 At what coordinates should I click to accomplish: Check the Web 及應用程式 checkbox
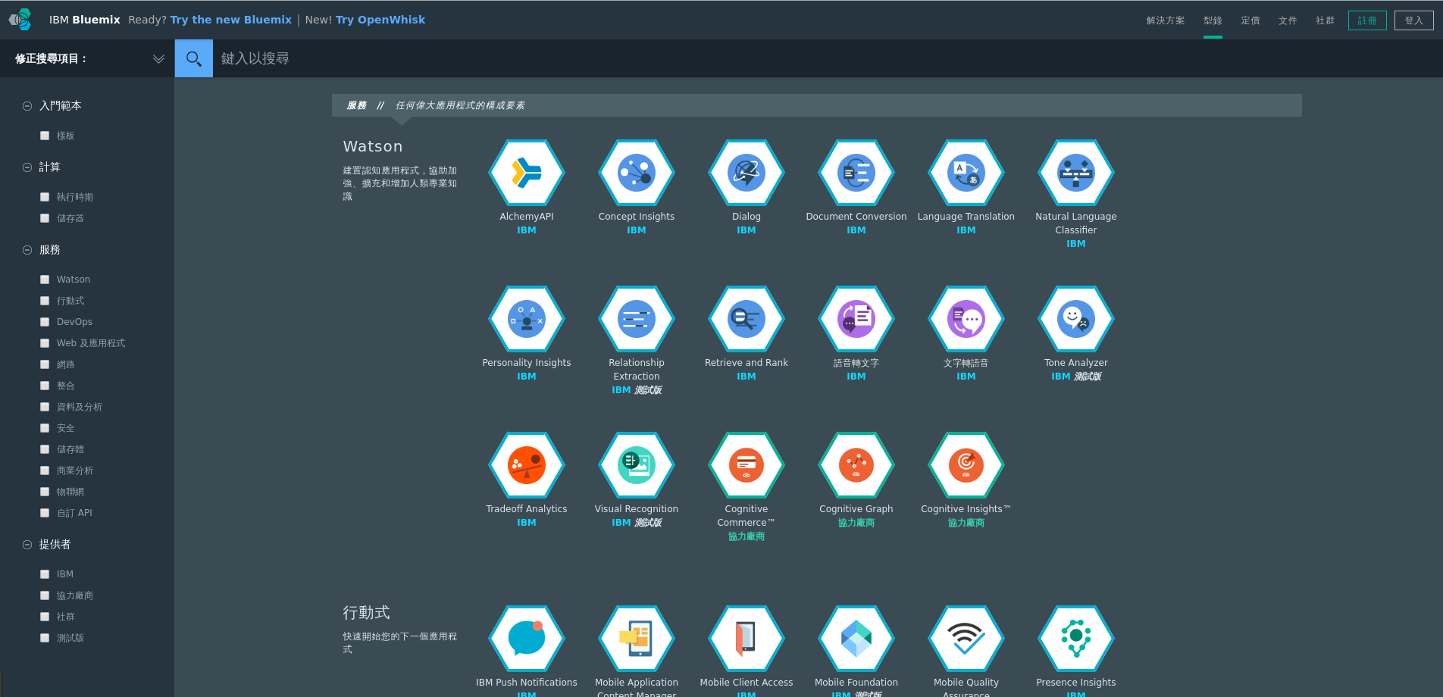coord(45,343)
